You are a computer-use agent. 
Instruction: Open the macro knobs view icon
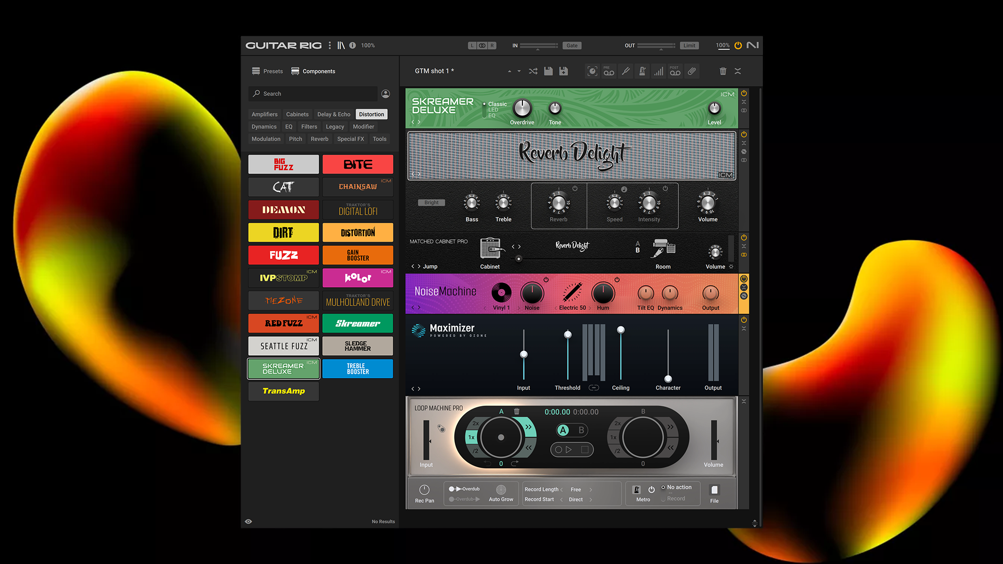tap(592, 71)
